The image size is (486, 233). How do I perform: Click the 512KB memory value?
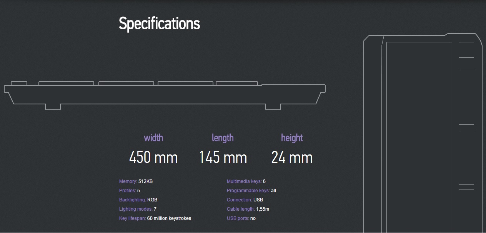tap(145, 181)
